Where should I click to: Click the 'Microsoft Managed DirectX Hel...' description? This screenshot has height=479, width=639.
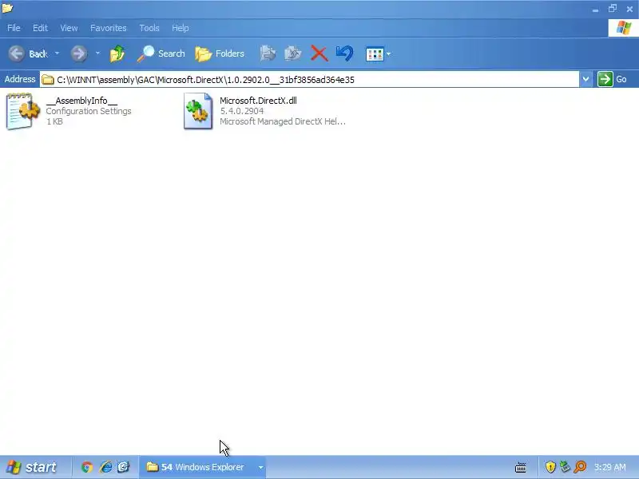(283, 121)
